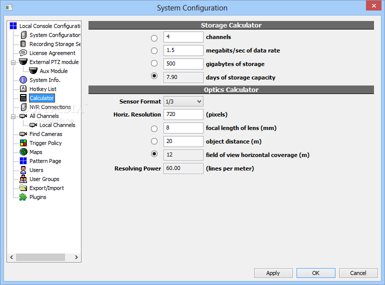The image size is (385, 285).
Task: Select License Agreement speech bubble icon
Action: pos(23,53)
